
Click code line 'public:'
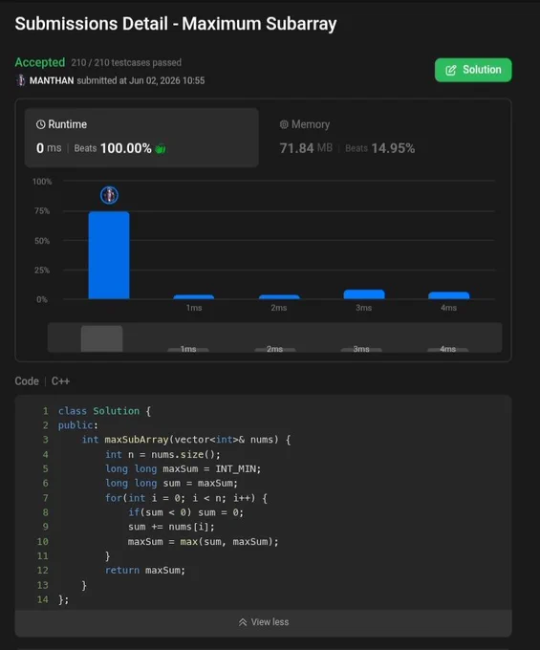(78, 425)
